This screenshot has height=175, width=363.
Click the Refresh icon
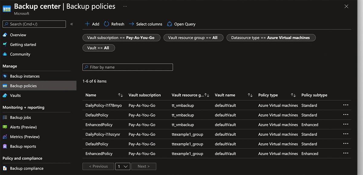106,24
